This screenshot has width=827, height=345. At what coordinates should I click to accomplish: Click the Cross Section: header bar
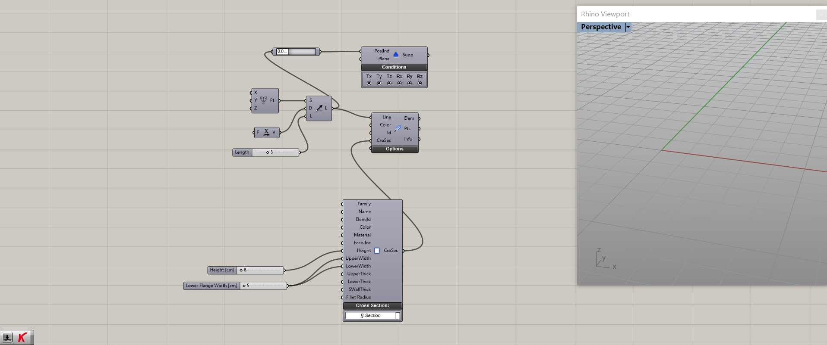372,306
